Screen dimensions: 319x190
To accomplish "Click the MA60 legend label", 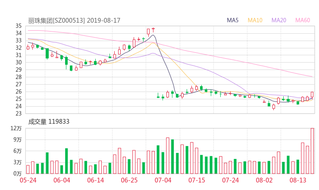I will [303, 20].
